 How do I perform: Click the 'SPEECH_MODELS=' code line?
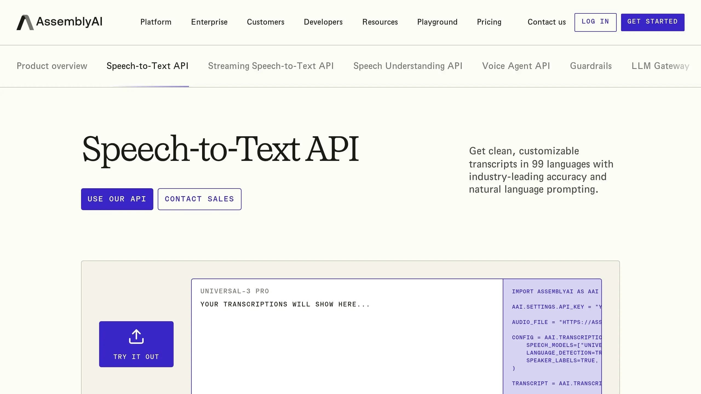pos(564,345)
